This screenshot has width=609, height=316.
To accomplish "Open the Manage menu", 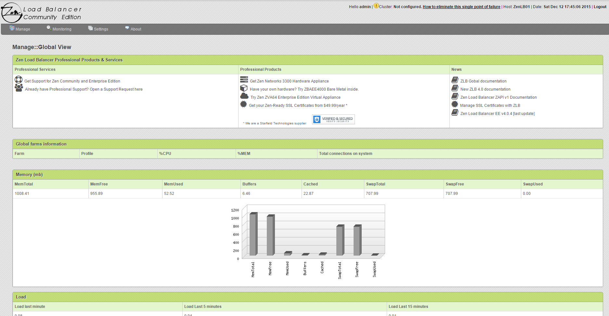I will pyautogui.click(x=23, y=29).
